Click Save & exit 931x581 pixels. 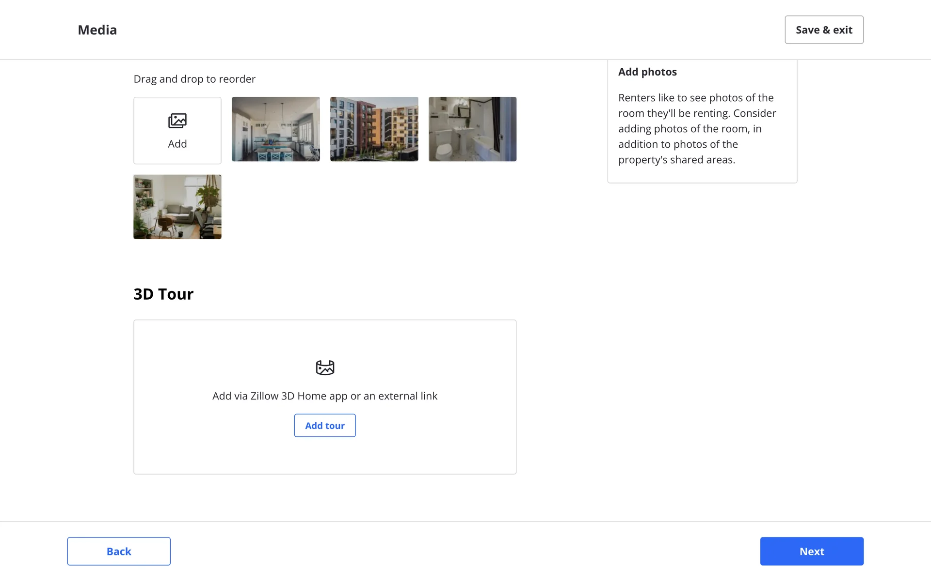click(x=824, y=30)
